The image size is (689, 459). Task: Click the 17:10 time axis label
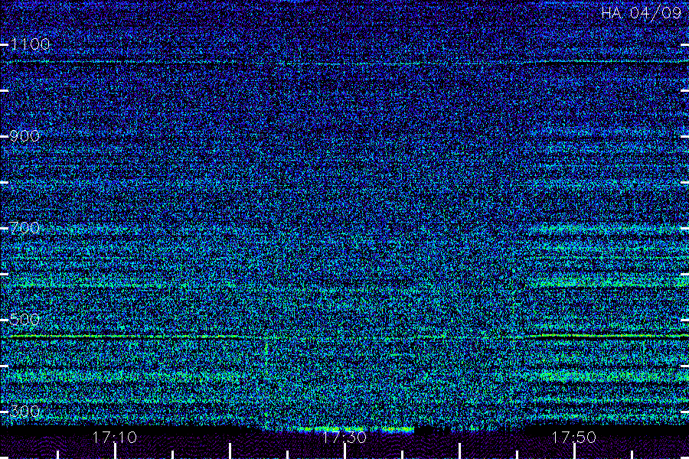click(114, 437)
